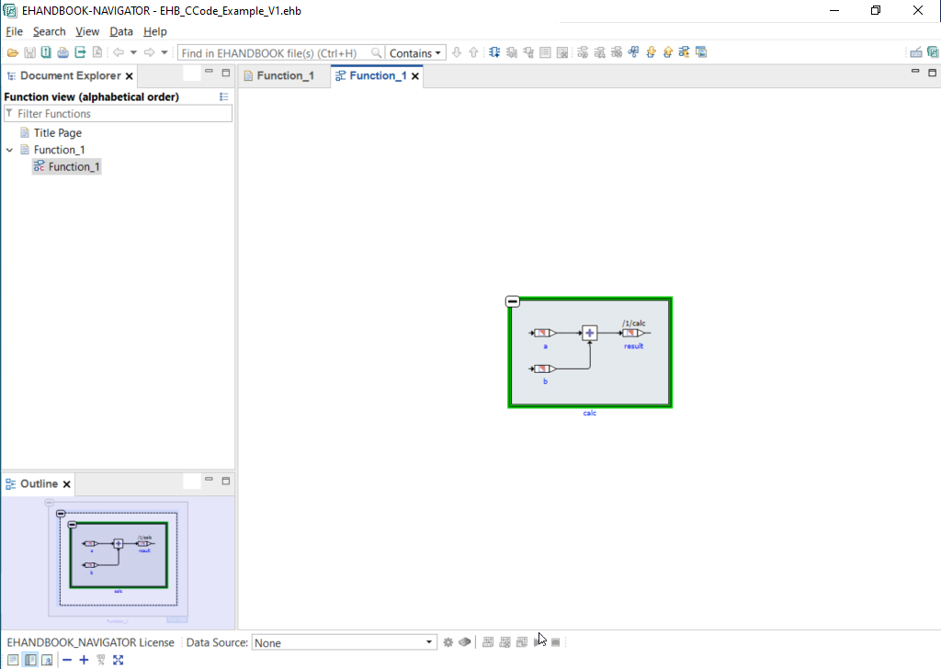Click the open file folder icon
The height and width of the screenshot is (669, 941).
click(x=13, y=52)
